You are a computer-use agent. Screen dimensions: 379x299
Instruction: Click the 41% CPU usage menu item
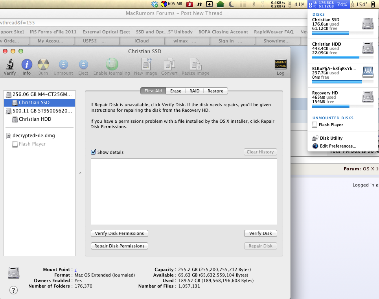coord(296,4)
